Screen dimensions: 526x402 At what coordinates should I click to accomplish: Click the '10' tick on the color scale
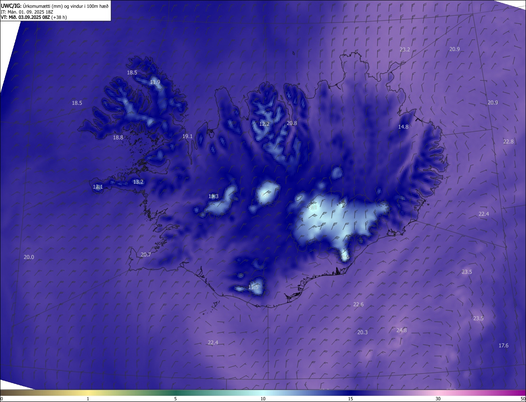(x=263, y=399)
